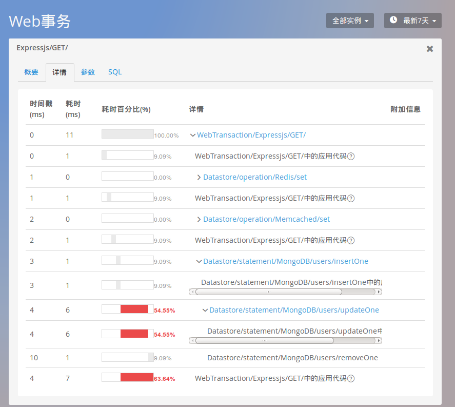
Task: Click the 耗时百分比(%) column header
Action: (x=126, y=109)
